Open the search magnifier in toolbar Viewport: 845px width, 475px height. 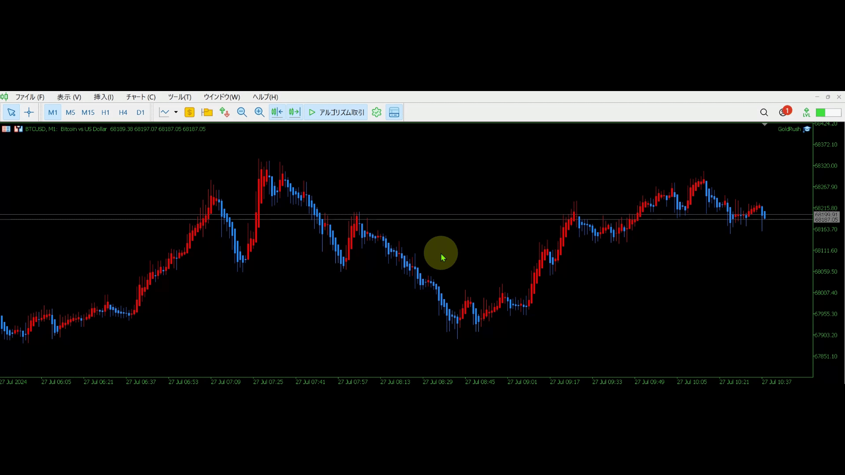click(764, 113)
